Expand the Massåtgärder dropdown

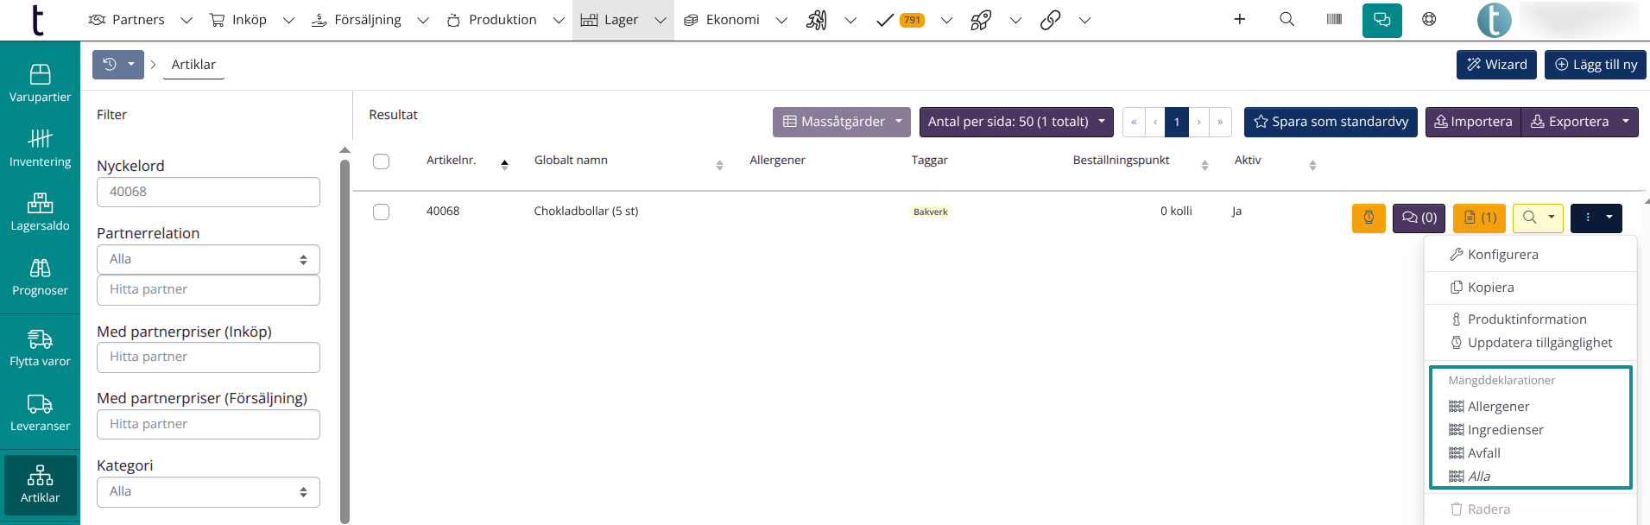[841, 122]
